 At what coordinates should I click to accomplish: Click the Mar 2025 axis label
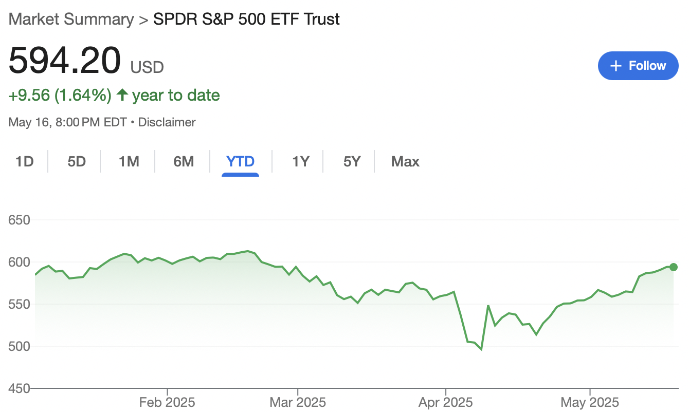298,402
